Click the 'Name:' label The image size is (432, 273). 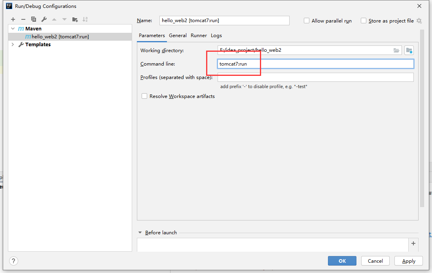click(144, 21)
